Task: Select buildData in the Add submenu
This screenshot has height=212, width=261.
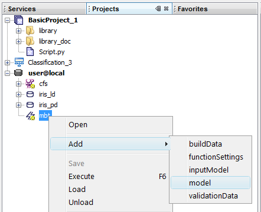Action: pyautogui.click(x=210, y=144)
